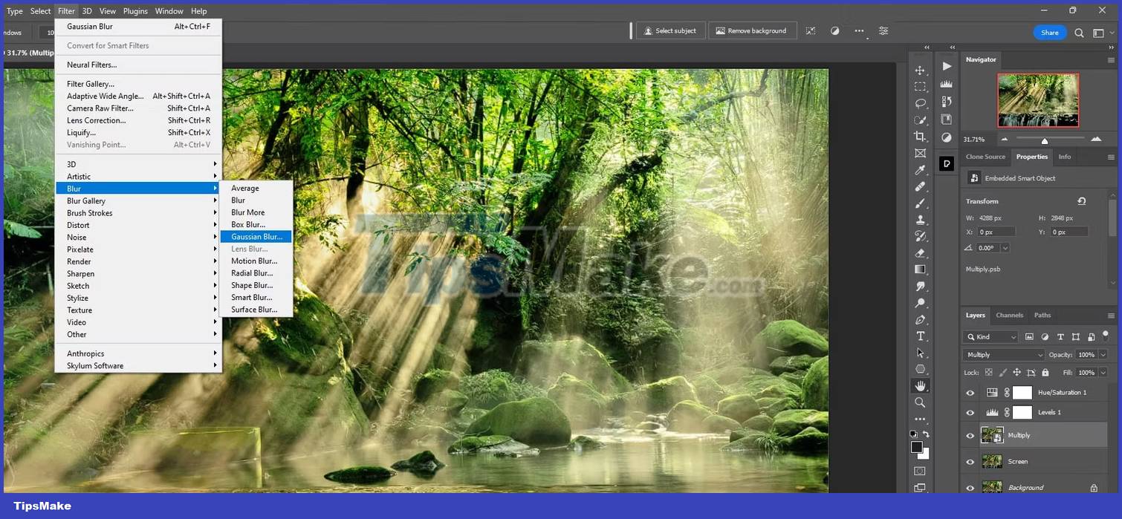
Task: Click the Select subject button
Action: (x=670, y=30)
